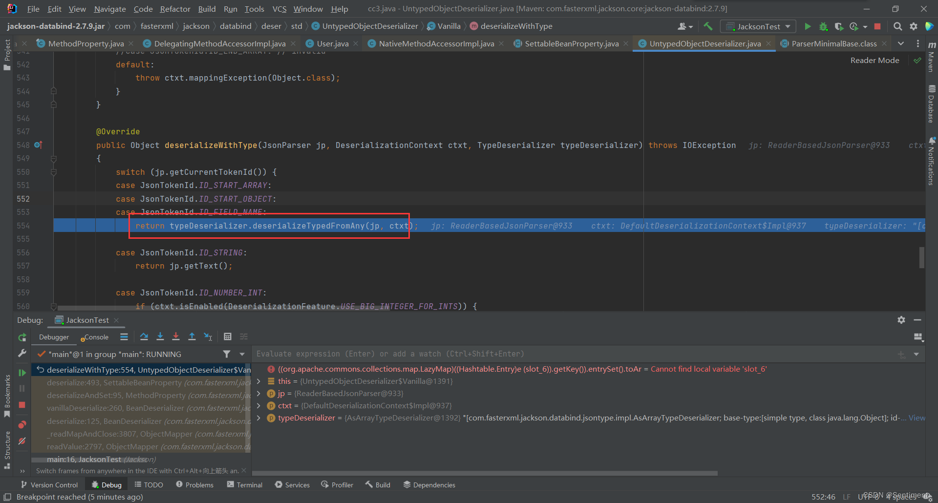Switch to the SettableBeanProperty.java tab
Viewport: 938px width, 503px height.
pos(571,44)
